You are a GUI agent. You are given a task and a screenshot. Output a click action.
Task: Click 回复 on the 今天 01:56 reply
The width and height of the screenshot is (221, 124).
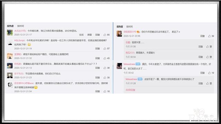[x=201, y=47]
